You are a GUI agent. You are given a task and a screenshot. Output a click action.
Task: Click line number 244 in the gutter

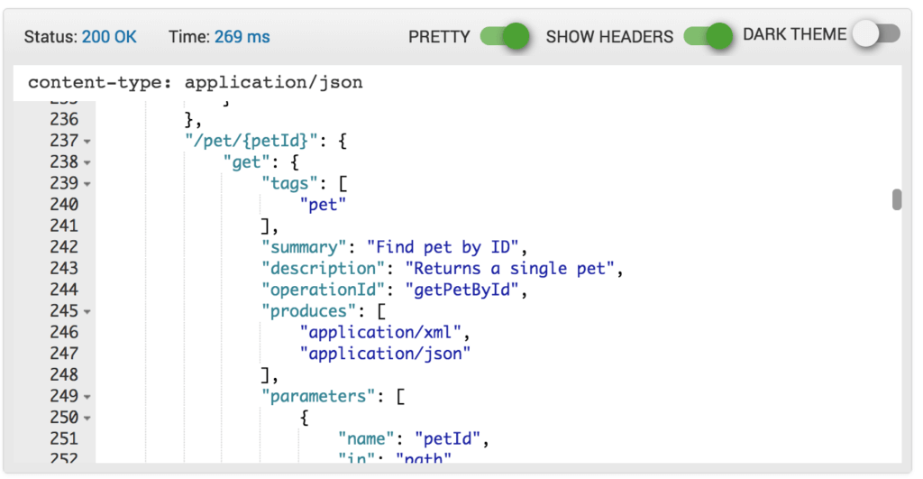64,290
